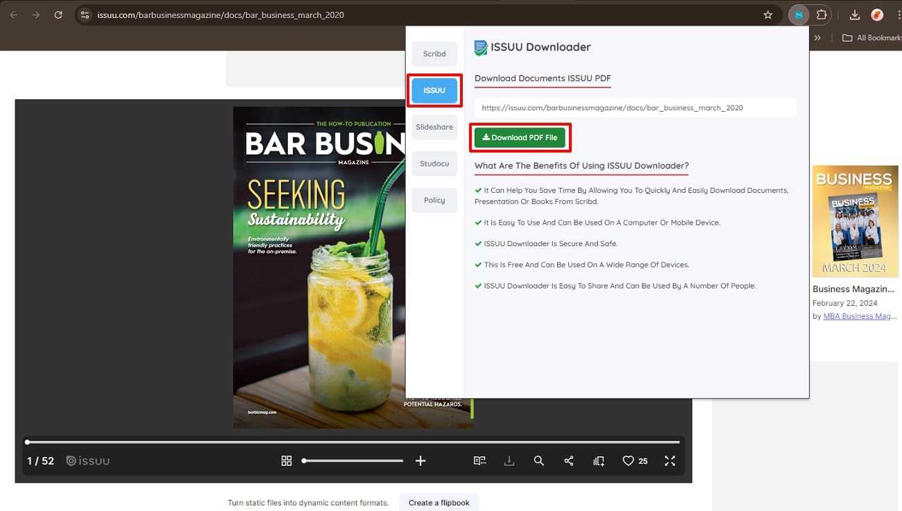902x511 pixels.
Task: Open site information icon in address bar
Action: tap(85, 15)
